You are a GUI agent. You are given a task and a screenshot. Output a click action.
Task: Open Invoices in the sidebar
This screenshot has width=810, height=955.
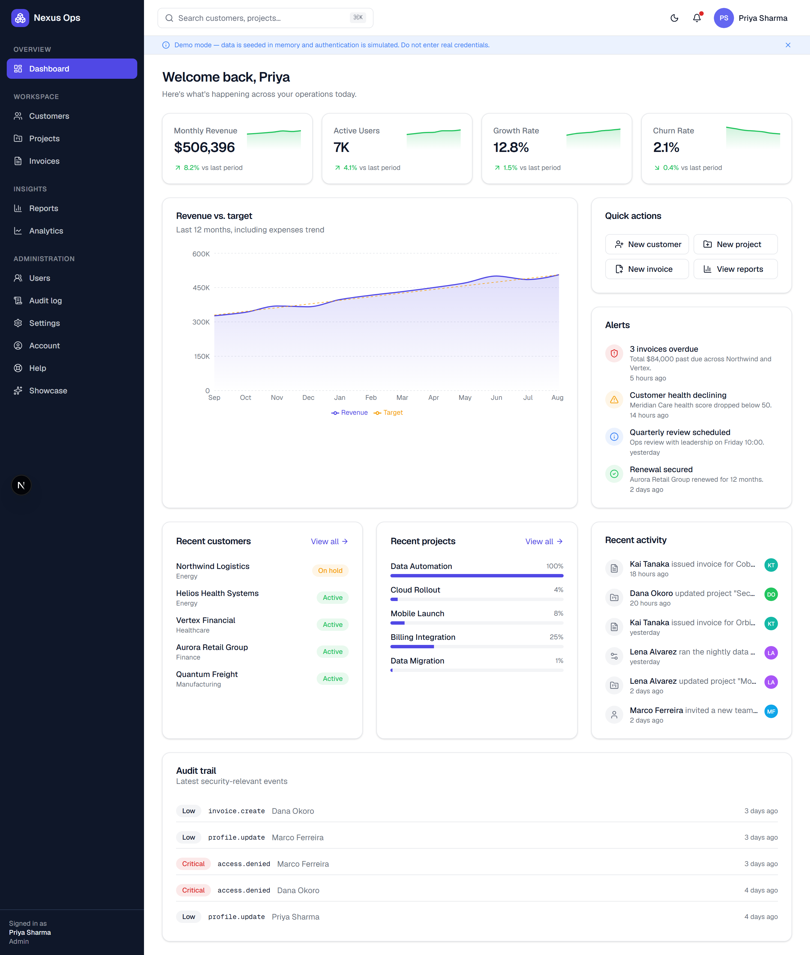(x=72, y=161)
